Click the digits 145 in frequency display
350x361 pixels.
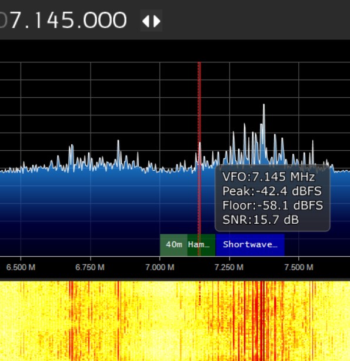point(54,21)
